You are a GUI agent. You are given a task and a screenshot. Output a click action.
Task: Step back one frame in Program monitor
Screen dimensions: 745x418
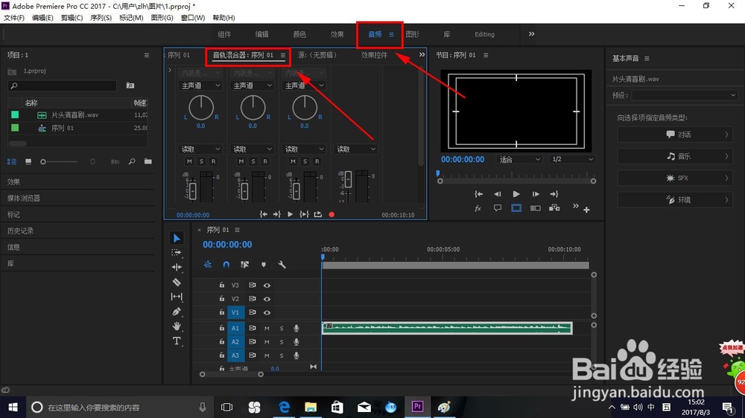[x=497, y=194]
